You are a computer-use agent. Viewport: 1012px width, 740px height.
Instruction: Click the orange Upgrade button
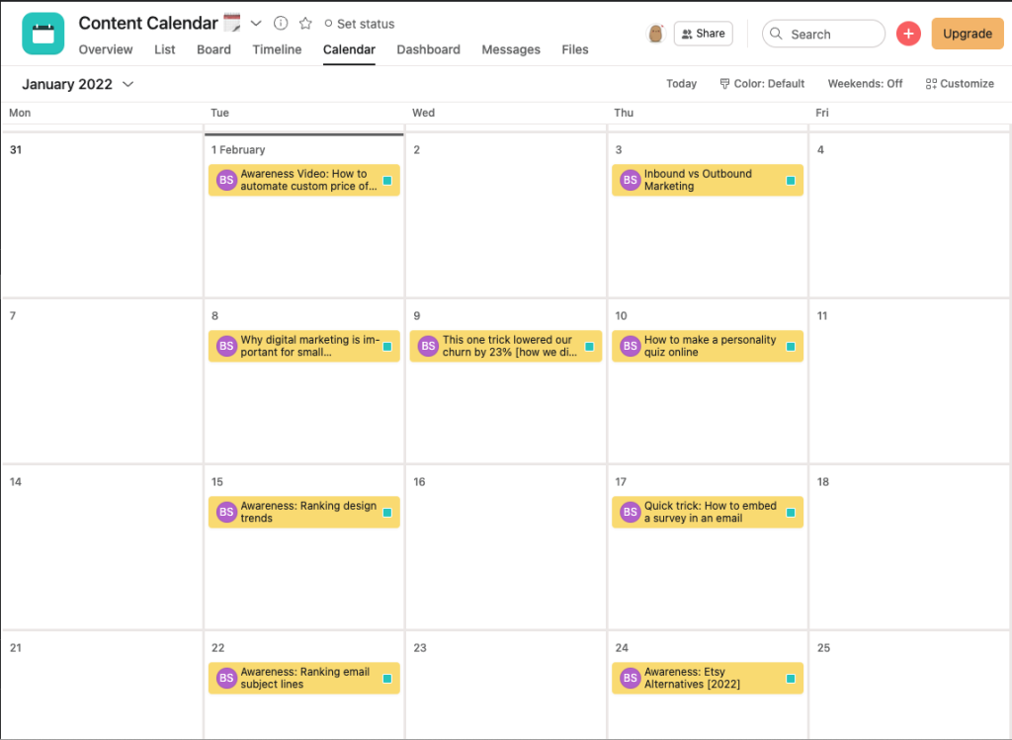point(967,34)
